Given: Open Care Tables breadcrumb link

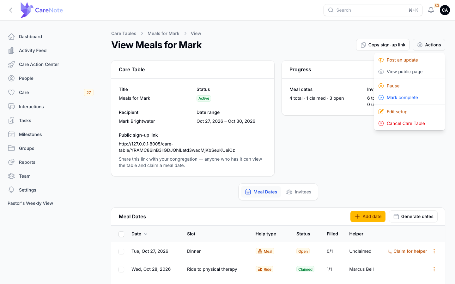Looking at the screenshot, I should pyautogui.click(x=124, y=33).
